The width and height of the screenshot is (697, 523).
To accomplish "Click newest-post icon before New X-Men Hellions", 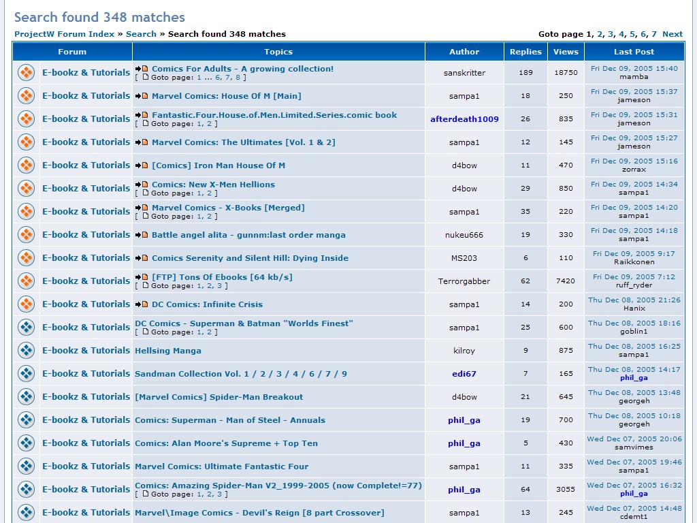I will tap(142, 185).
